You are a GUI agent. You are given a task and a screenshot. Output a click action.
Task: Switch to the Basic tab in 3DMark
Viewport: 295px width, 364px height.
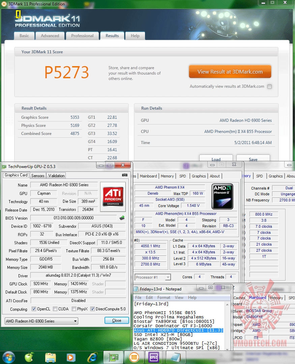(x=24, y=36)
